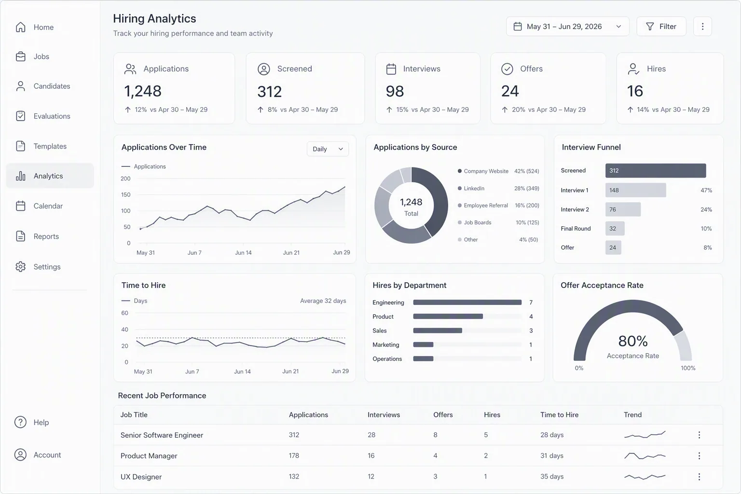Screen dimensions: 741x494
Task: Click the Home house icon in sidebar
Action: click(20, 27)
